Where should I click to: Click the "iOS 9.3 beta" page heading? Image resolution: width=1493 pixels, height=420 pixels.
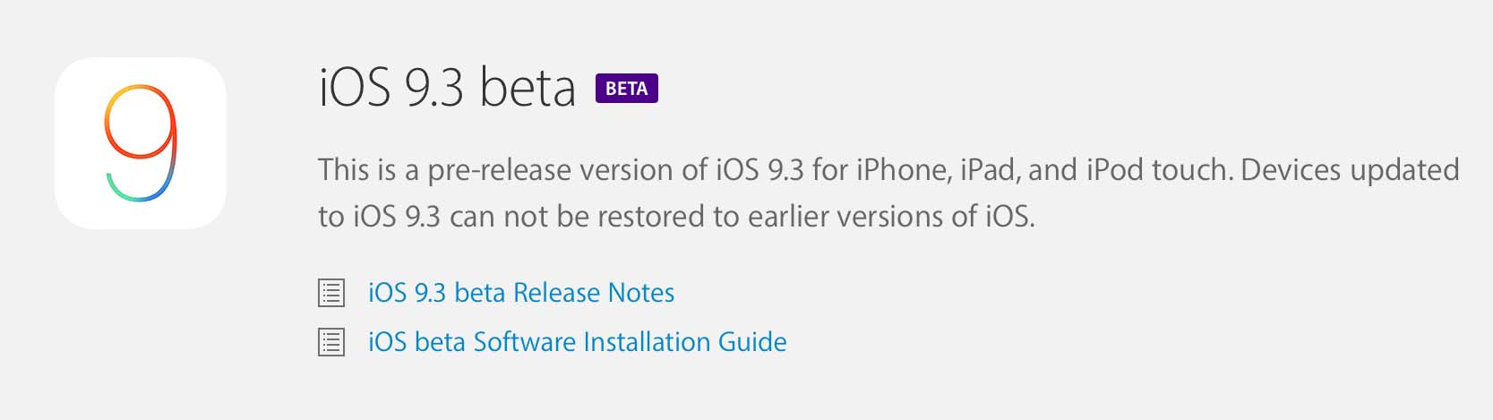click(446, 89)
